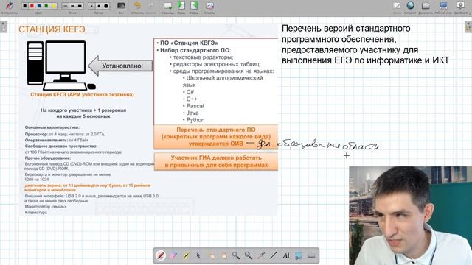Show the virtual keyboard
This screenshot has height=265, width=472.
[311, 255]
